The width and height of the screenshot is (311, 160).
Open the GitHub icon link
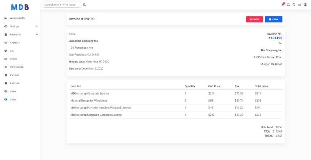point(294,4)
